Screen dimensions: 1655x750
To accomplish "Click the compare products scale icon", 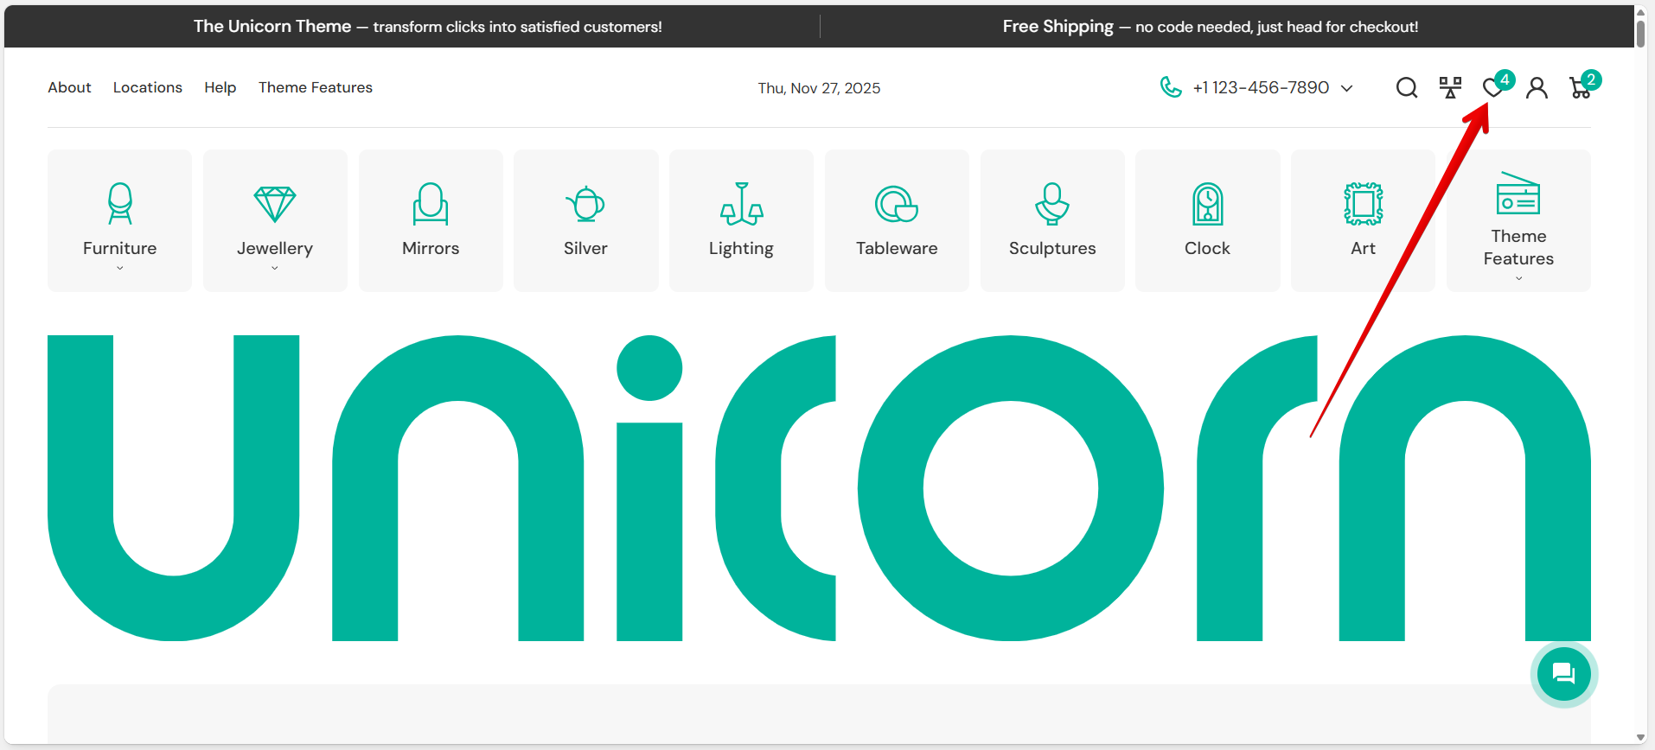I will tap(1450, 88).
